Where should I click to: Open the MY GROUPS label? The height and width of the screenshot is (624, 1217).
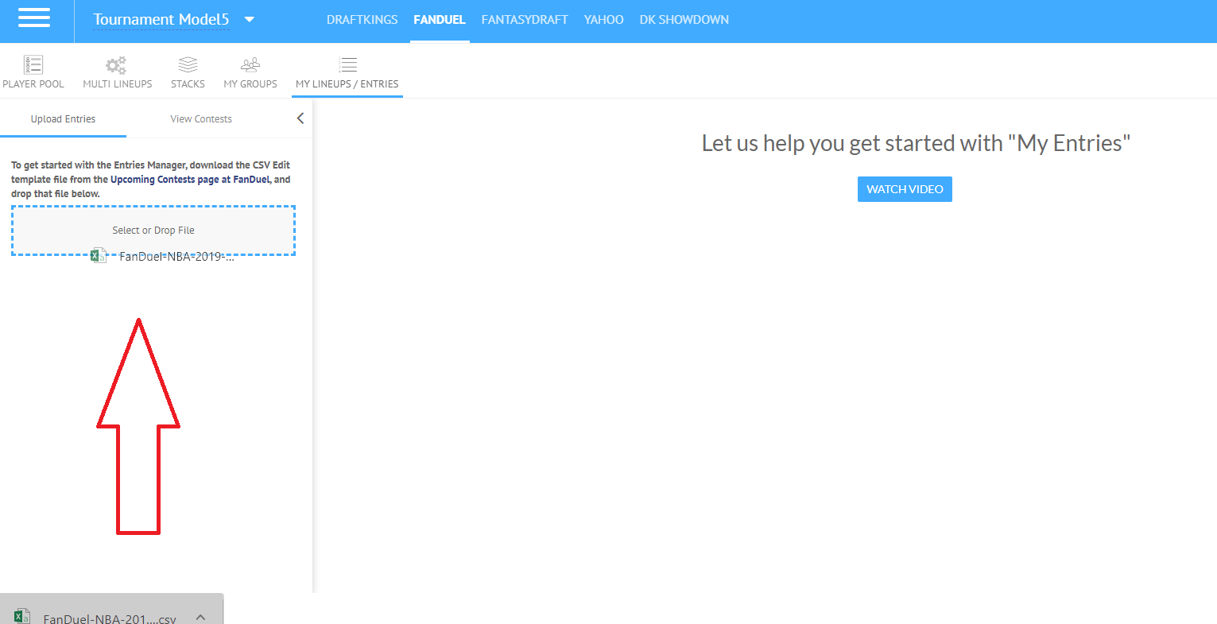250,83
